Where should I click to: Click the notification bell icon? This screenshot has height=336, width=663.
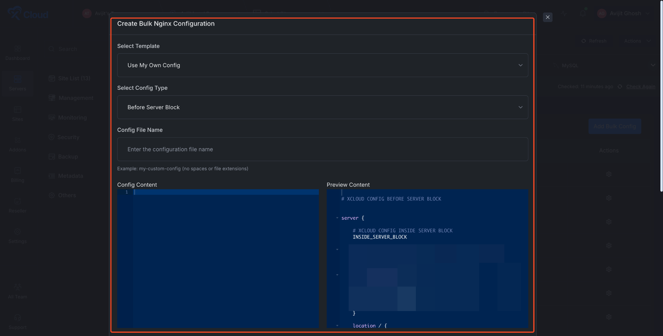[x=582, y=14]
